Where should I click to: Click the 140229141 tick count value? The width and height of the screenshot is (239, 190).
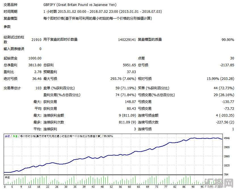[x=127, y=40]
